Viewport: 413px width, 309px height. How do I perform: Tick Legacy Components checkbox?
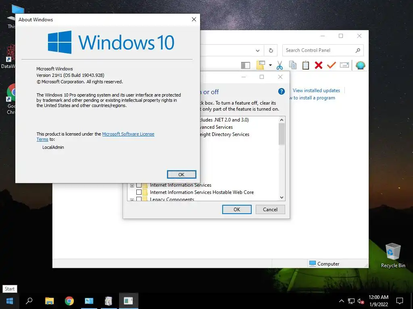[139, 199]
